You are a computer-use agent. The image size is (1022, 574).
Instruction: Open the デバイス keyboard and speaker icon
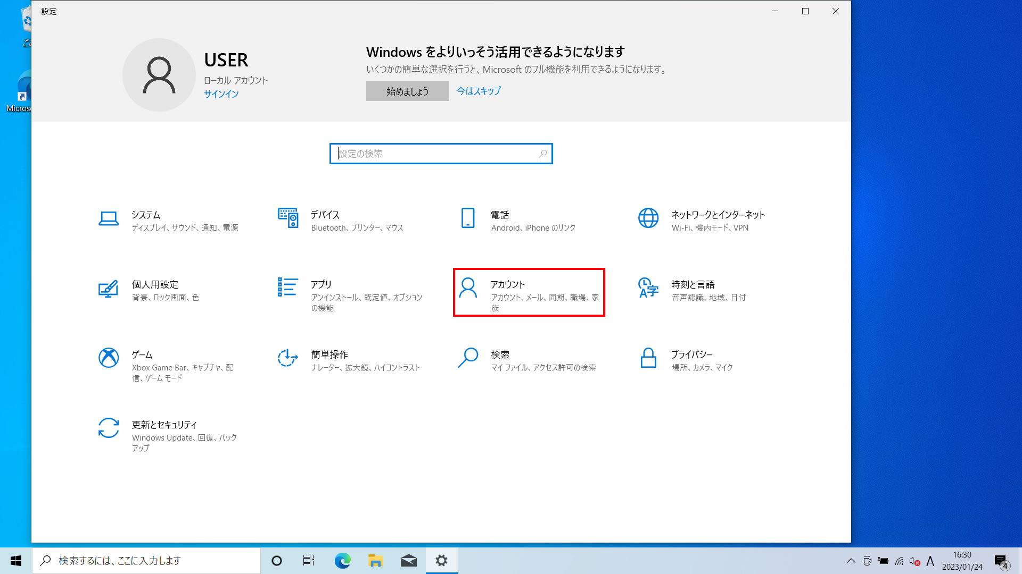tap(288, 218)
